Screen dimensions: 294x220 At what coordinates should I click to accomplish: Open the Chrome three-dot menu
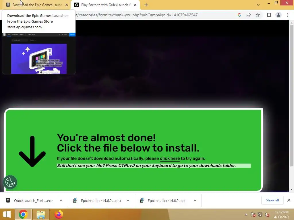pyautogui.click(x=288, y=15)
